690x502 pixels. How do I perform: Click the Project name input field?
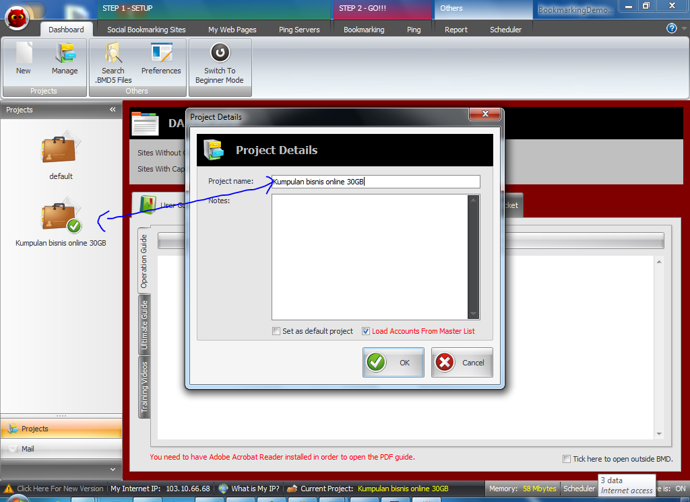tap(376, 182)
